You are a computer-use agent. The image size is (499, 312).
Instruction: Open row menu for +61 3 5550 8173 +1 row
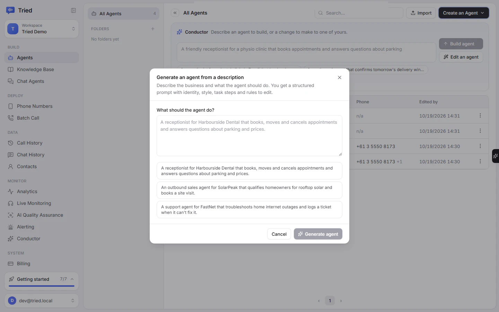[480, 161]
